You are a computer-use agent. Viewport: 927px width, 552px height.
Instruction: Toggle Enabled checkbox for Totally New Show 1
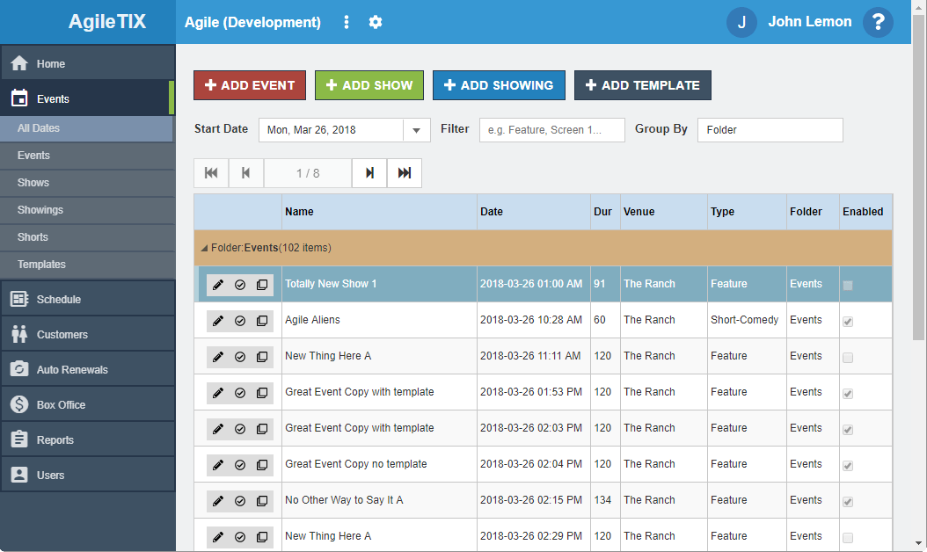point(847,286)
